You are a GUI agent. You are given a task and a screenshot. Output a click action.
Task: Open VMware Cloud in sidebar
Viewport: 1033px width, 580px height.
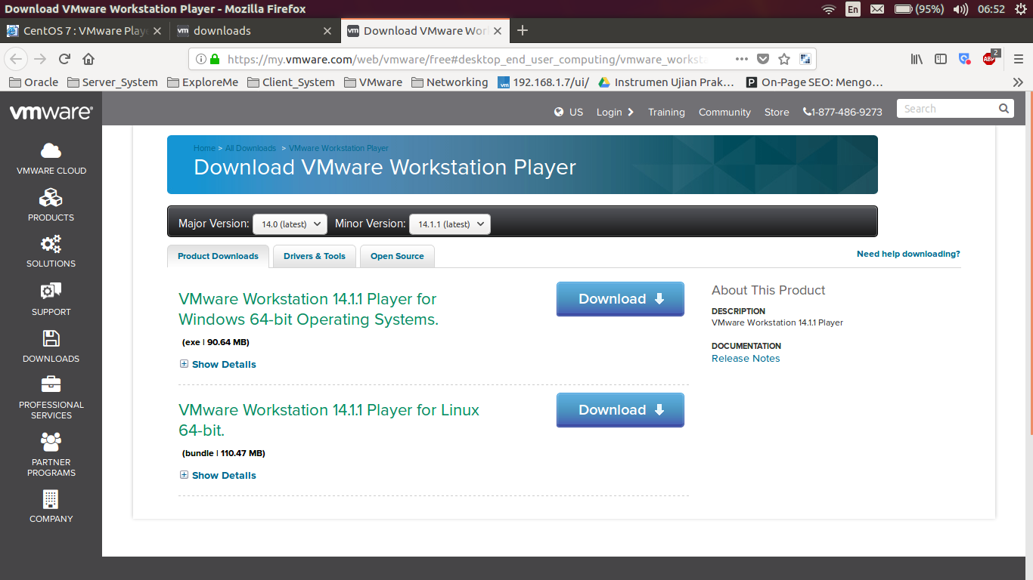pos(51,159)
